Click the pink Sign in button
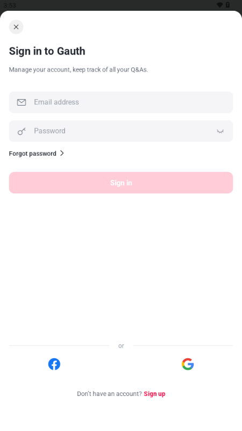This screenshot has height=431, width=242. click(121, 183)
